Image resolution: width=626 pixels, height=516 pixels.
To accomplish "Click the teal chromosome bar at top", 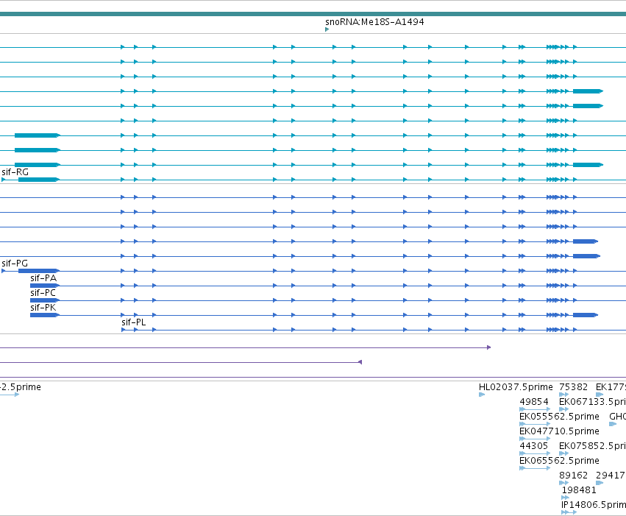I will tap(313, 14).
